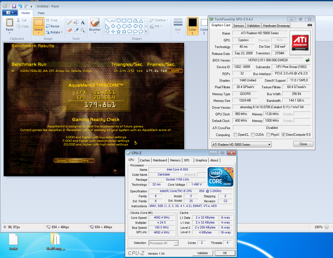333x258 pixels.
Task: Switch to the Mainboard tab in CPU-Z
Action: (160, 160)
